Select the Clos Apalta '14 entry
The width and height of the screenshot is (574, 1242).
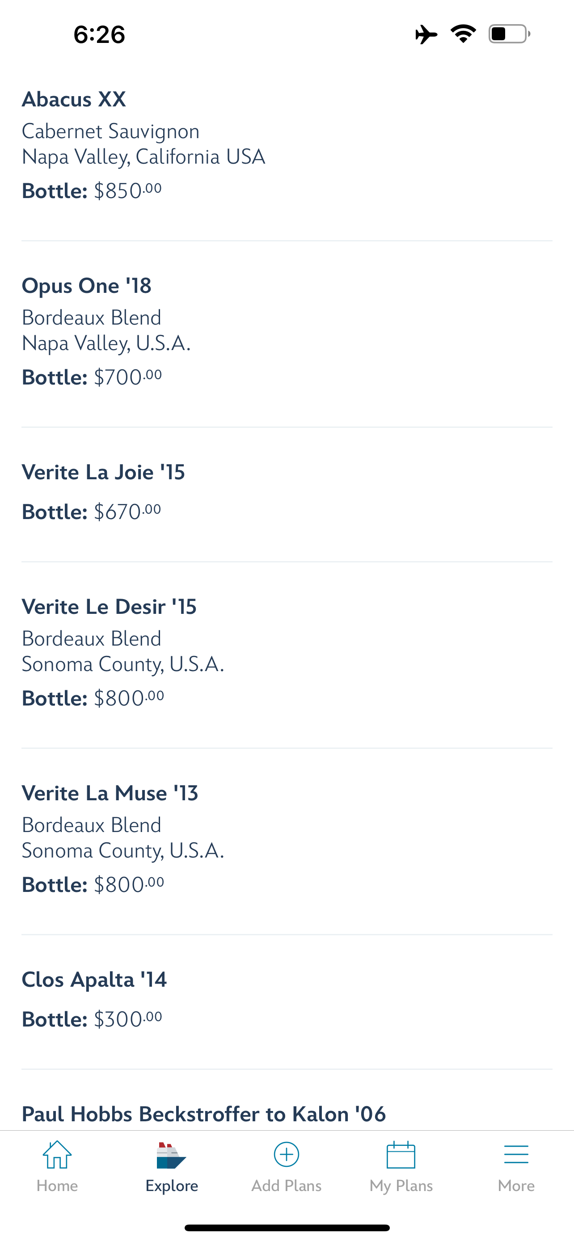point(94,980)
